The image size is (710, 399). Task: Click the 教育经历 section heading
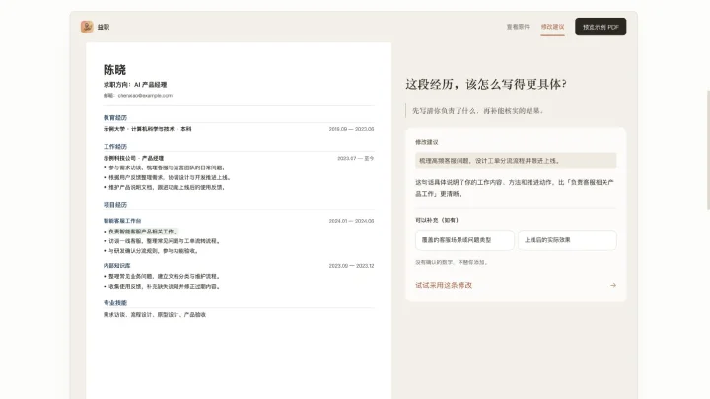[x=115, y=117]
